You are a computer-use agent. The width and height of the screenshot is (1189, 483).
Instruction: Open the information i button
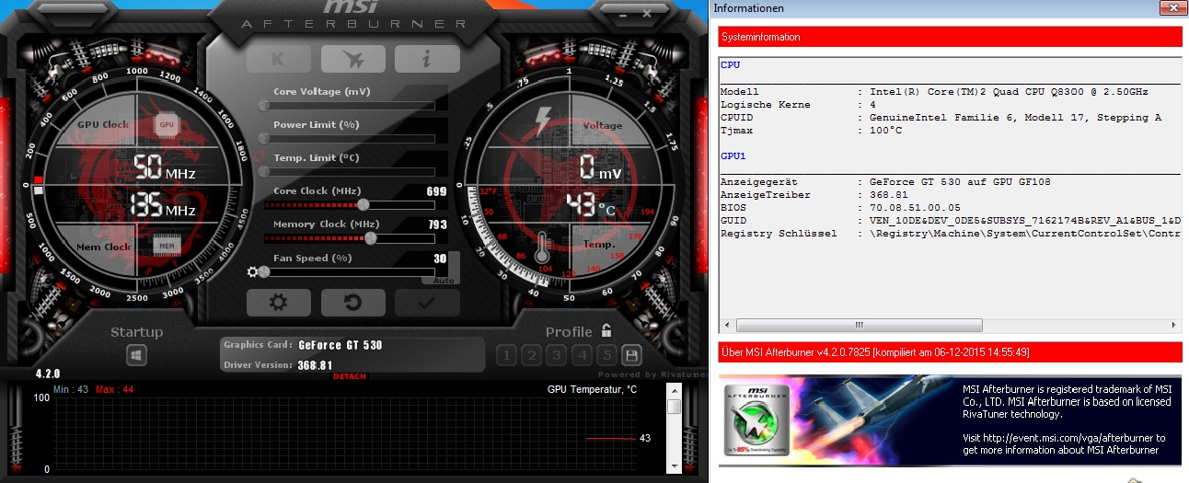[427, 59]
